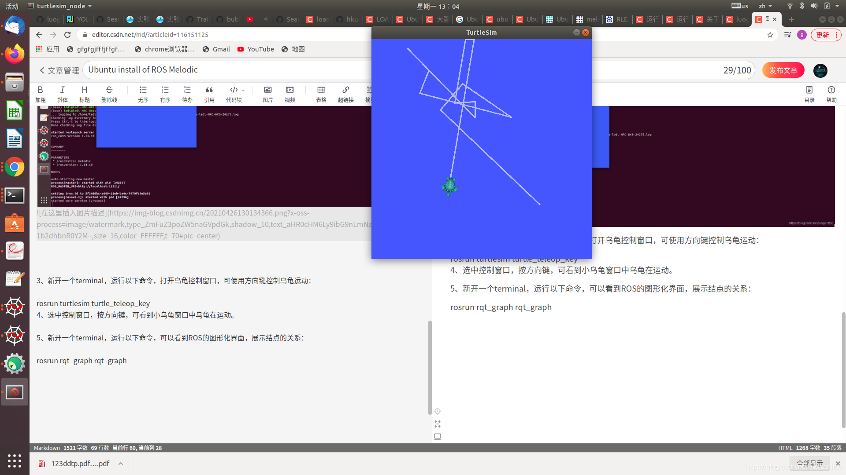Insert a hyperlink using the 超链接 icon
Viewport: 846px width, 475px height.
pyautogui.click(x=346, y=94)
